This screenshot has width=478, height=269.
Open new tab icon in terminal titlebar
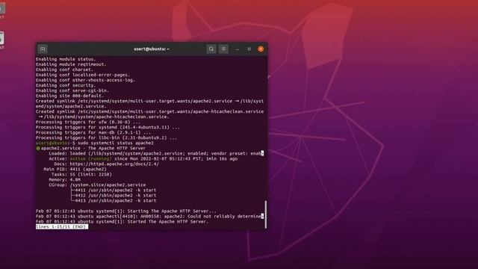tap(43, 49)
